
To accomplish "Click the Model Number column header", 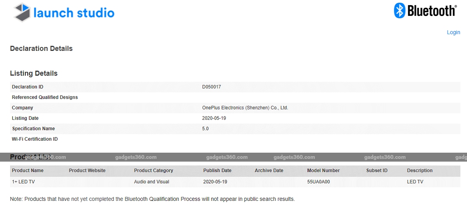I will click(x=323, y=171).
